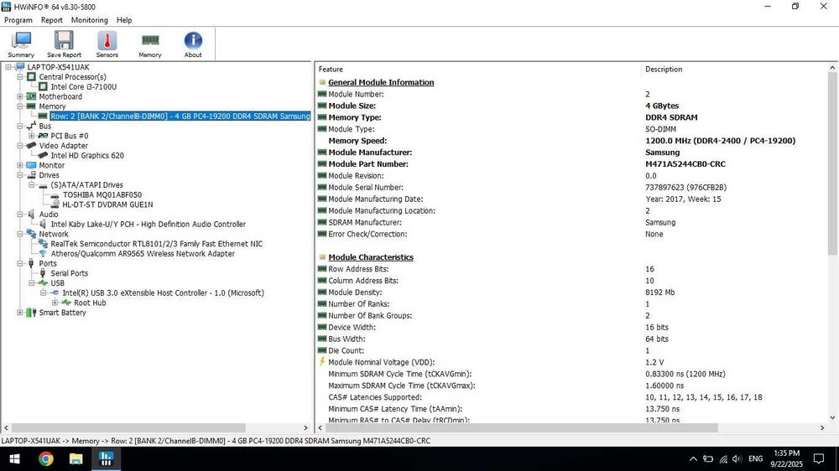Click the General Module Information heading
Screen dimensions: 839x471
click(x=381, y=82)
